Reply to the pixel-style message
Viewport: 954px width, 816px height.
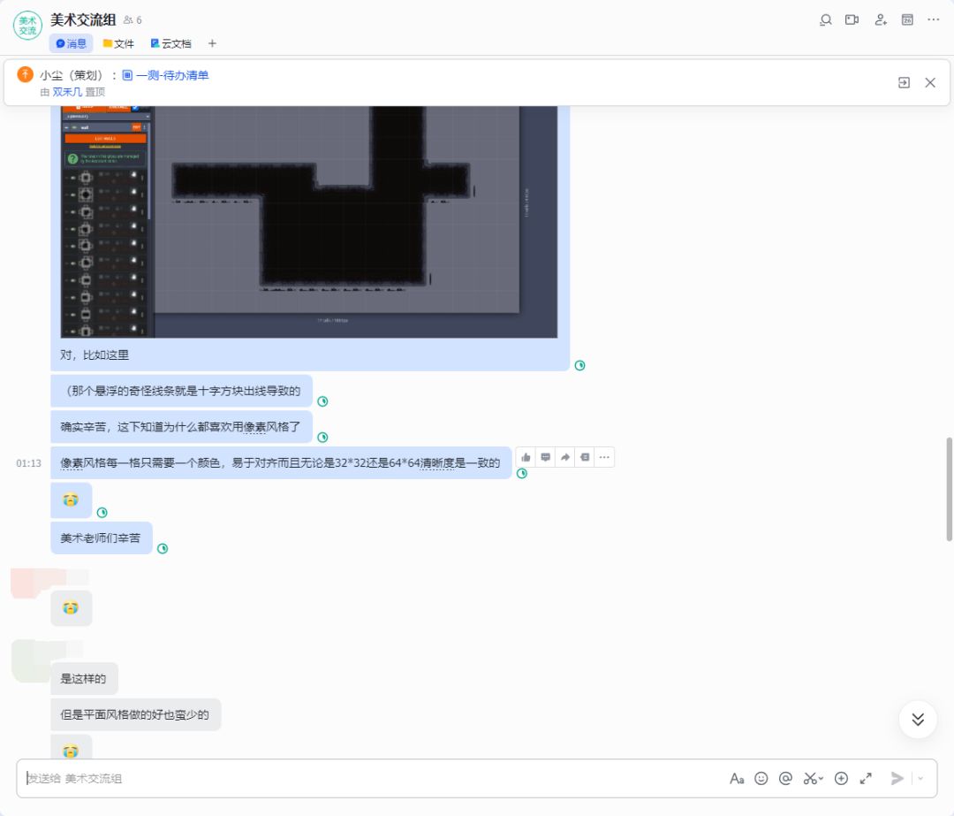coord(546,457)
